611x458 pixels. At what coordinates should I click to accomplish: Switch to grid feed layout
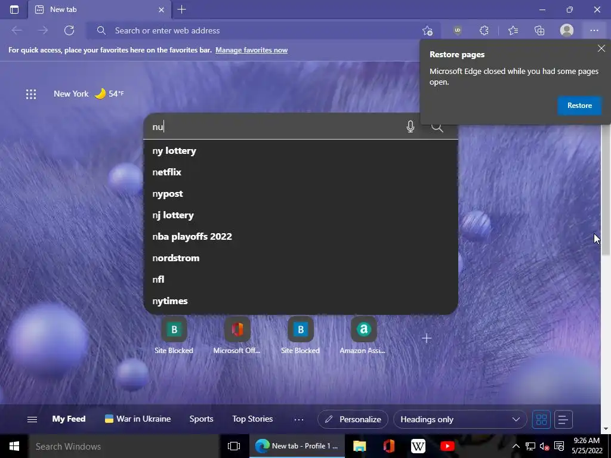point(541,419)
